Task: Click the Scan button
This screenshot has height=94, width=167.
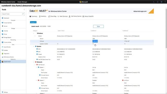Action: click(98, 26)
